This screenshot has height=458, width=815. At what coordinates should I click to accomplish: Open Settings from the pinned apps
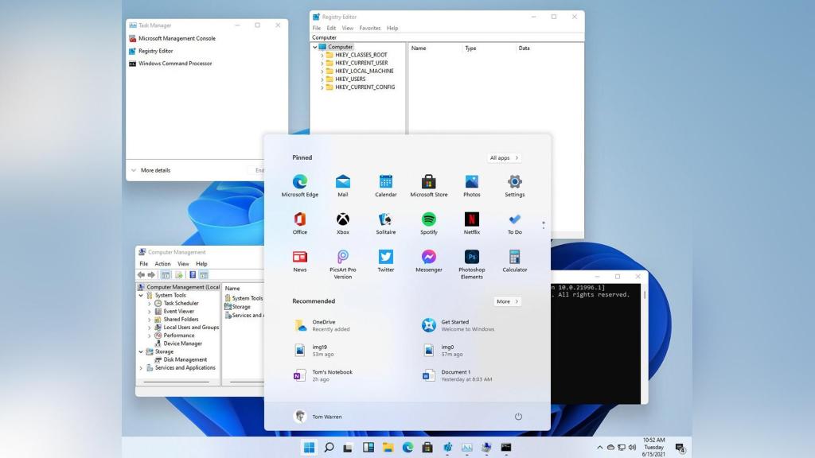pyautogui.click(x=514, y=184)
